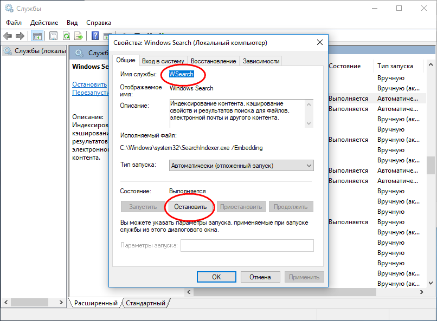Viewport: 437px width, 321px height.
Task: Open the Действие menu
Action: [44, 23]
